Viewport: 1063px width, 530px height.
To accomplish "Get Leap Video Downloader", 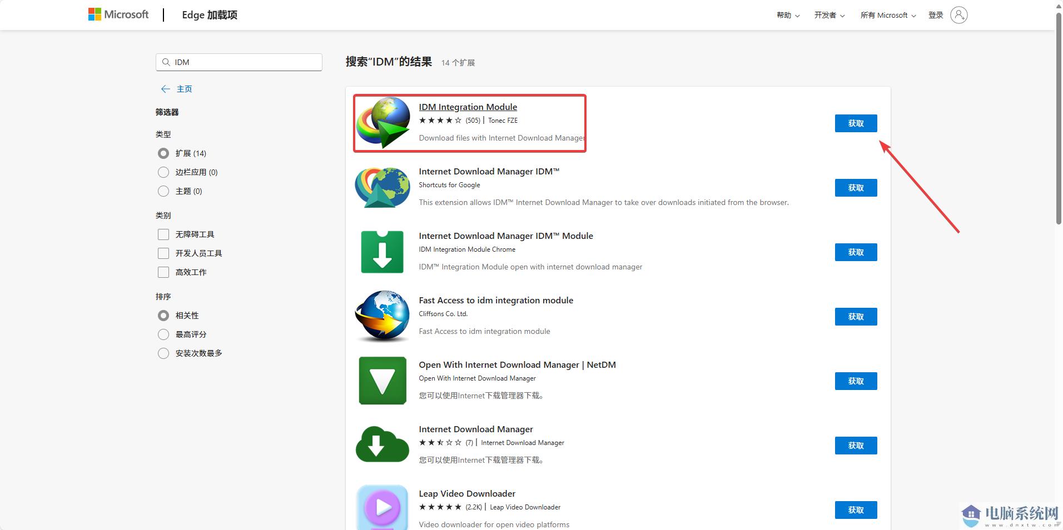I will tap(856, 510).
